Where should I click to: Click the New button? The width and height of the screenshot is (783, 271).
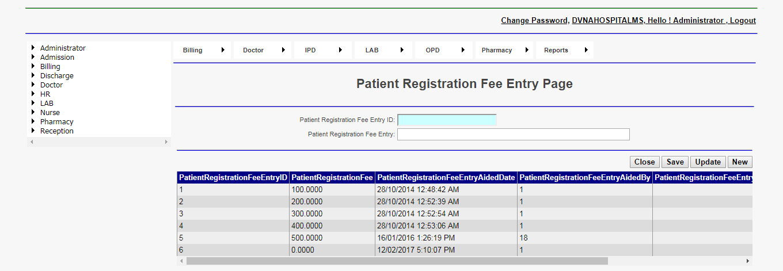tap(740, 162)
